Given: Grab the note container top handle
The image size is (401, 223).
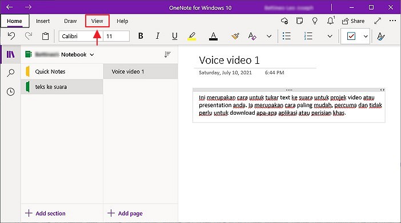Looking at the screenshot, I should (289, 90).
